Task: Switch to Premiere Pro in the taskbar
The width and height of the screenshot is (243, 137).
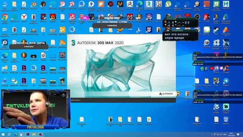Action: [28, 134]
